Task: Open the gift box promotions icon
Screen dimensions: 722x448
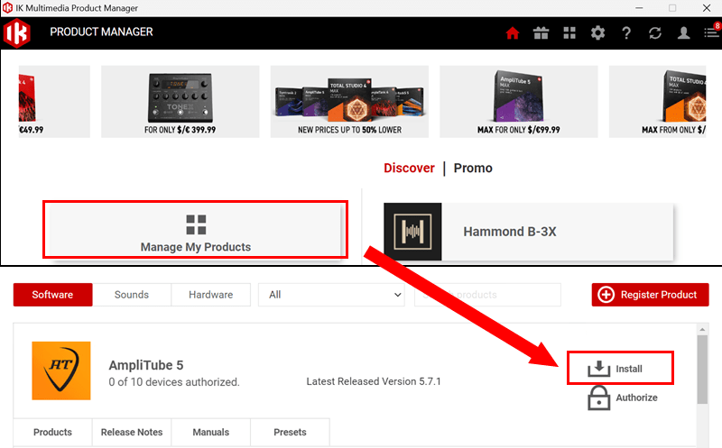Action: click(541, 32)
